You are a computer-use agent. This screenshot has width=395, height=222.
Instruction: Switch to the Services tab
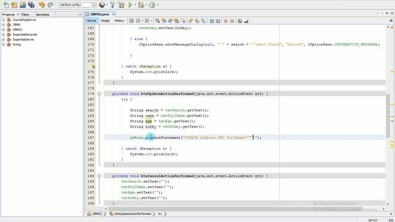(43, 15)
